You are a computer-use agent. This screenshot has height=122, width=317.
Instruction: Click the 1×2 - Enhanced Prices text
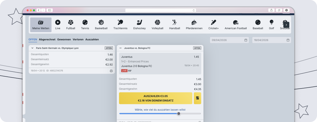pyautogui.click(x=135, y=61)
